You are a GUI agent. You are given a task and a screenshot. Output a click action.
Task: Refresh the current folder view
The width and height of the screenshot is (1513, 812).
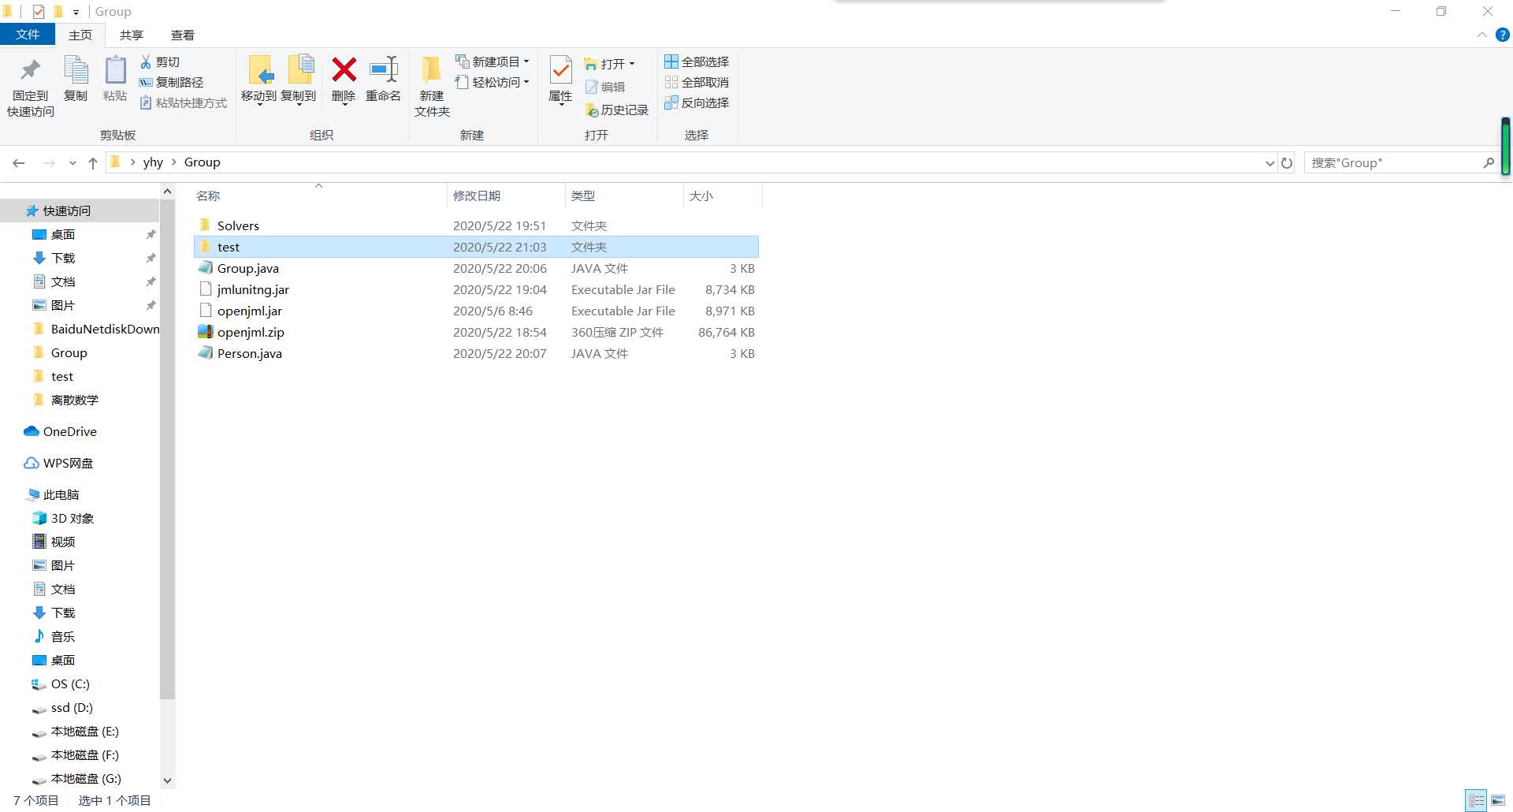point(1287,162)
